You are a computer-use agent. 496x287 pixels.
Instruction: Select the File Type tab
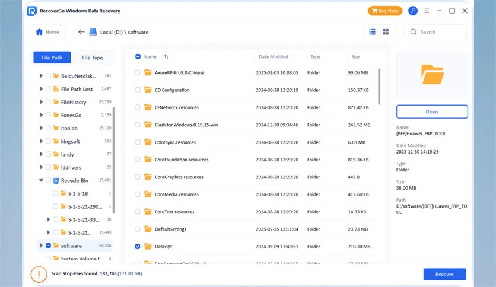coord(93,58)
